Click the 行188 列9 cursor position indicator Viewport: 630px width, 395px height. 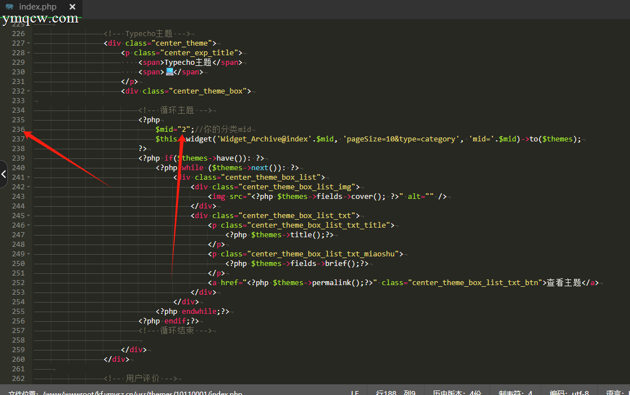395,392
